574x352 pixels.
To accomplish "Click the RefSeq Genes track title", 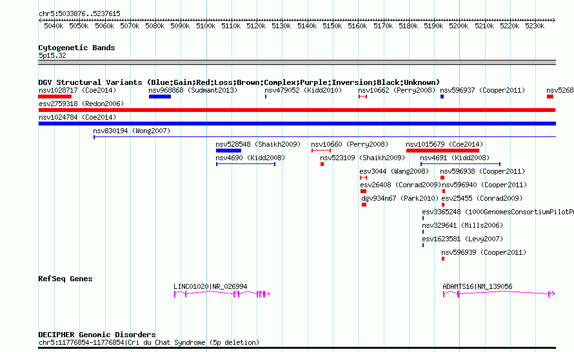I will tap(65, 279).
